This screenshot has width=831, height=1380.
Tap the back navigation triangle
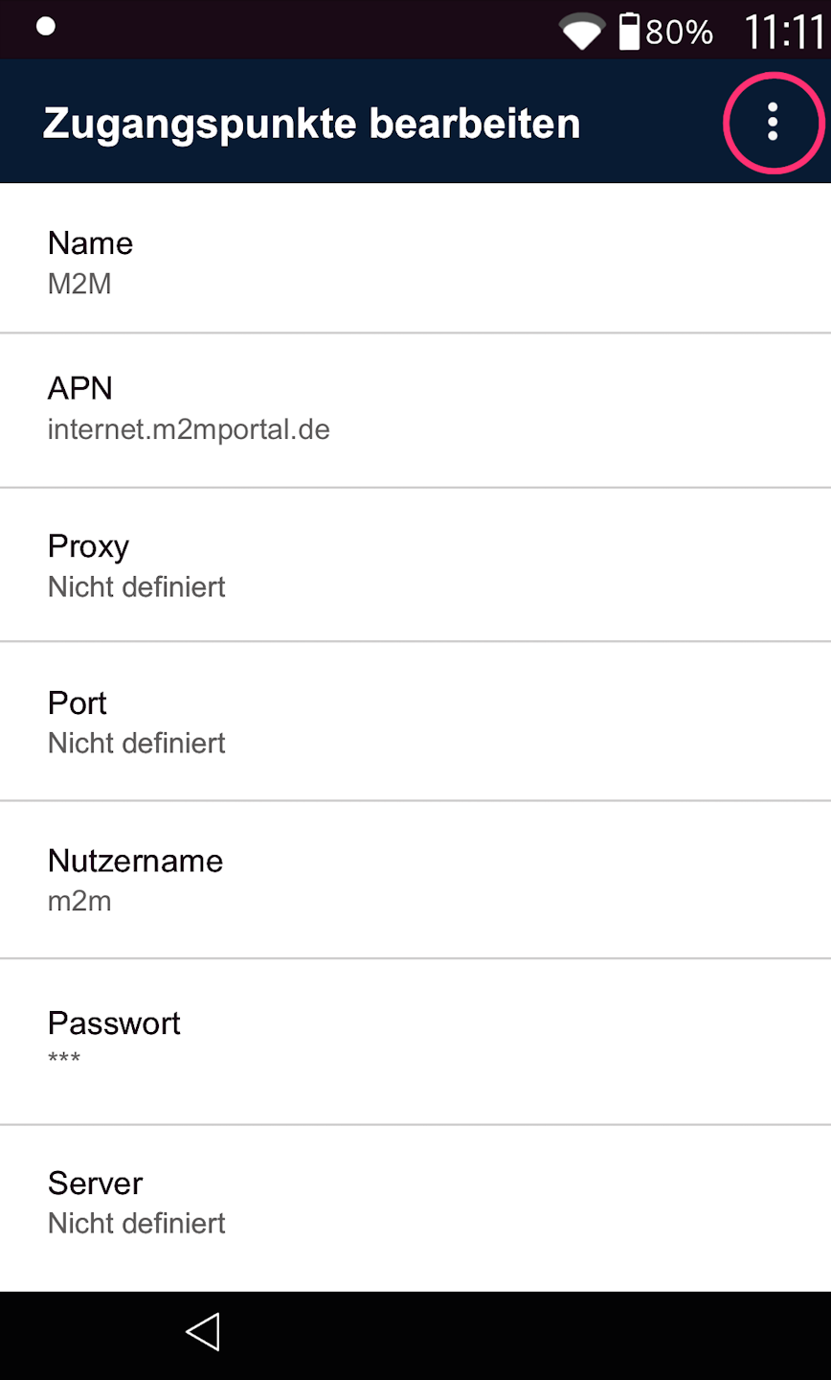point(203,1332)
